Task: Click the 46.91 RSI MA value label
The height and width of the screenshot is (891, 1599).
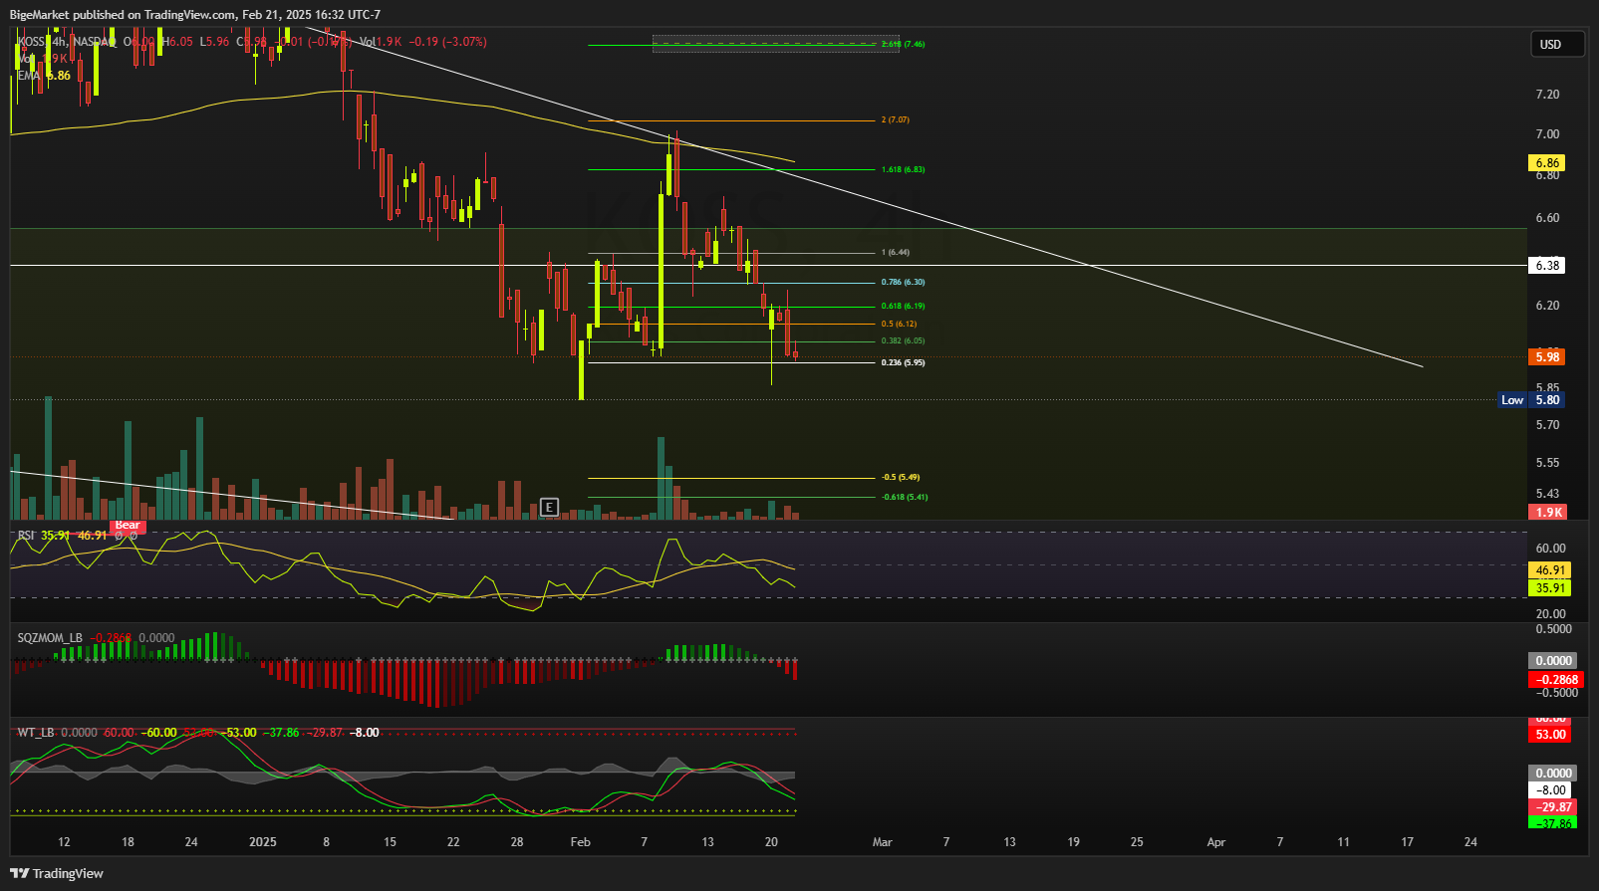Action: point(1549,570)
